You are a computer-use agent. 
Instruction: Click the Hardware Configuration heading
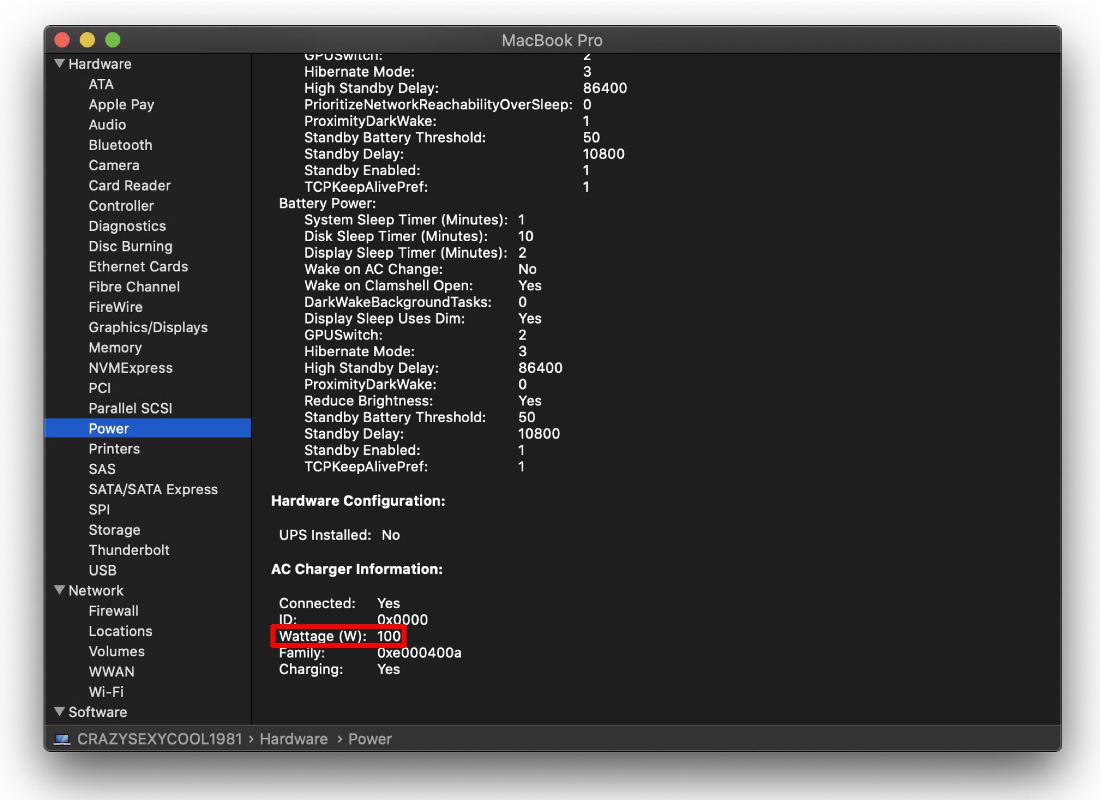pyautogui.click(x=358, y=501)
